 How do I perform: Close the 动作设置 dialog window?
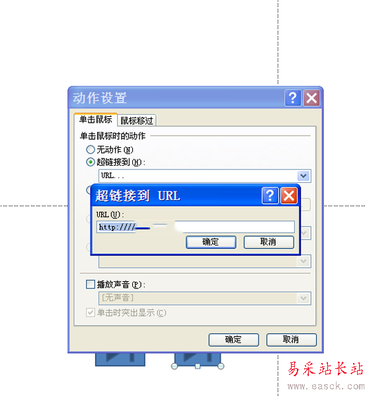(x=311, y=98)
